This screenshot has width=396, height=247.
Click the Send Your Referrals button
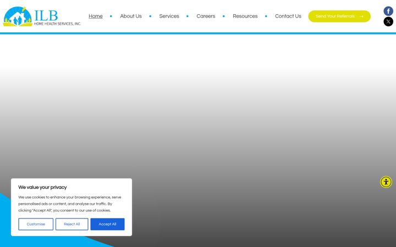click(x=339, y=16)
